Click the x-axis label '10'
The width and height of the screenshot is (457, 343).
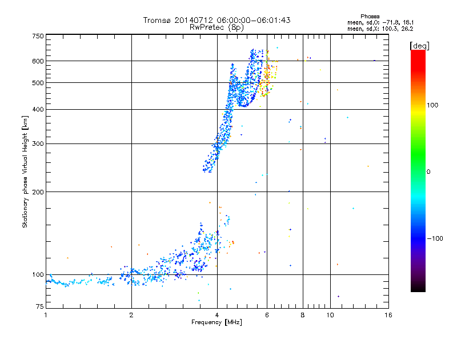pyautogui.click(x=330, y=315)
